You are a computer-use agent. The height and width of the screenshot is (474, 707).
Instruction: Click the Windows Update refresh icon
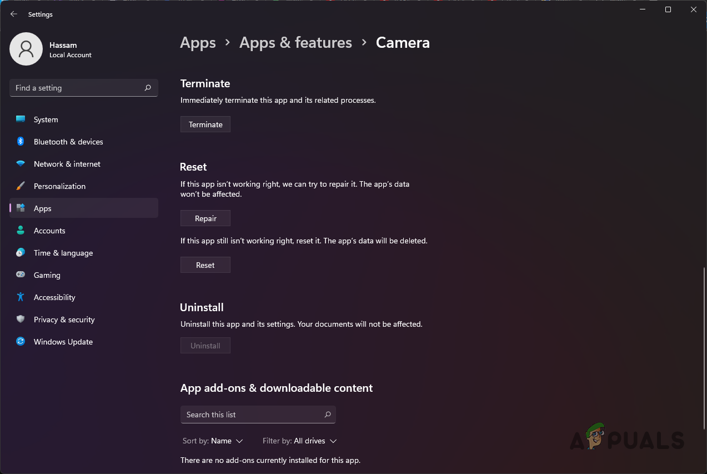pos(21,342)
